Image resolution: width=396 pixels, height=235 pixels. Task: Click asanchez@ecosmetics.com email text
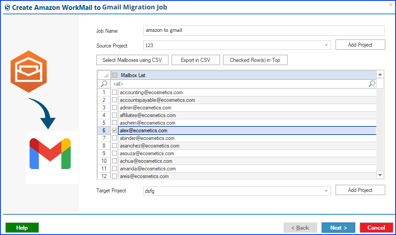(x=150, y=146)
